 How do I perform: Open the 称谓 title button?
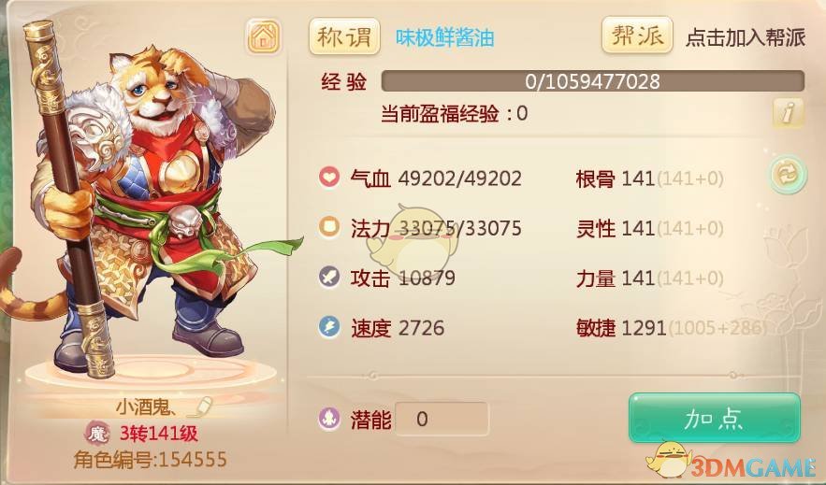coord(344,36)
